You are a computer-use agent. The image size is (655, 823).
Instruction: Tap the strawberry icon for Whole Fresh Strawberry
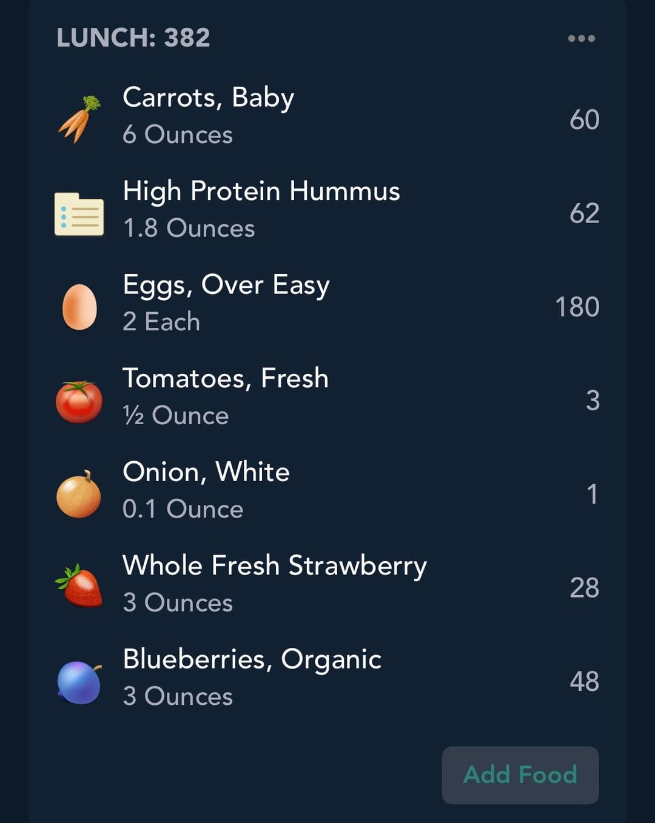[x=79, y=587]
